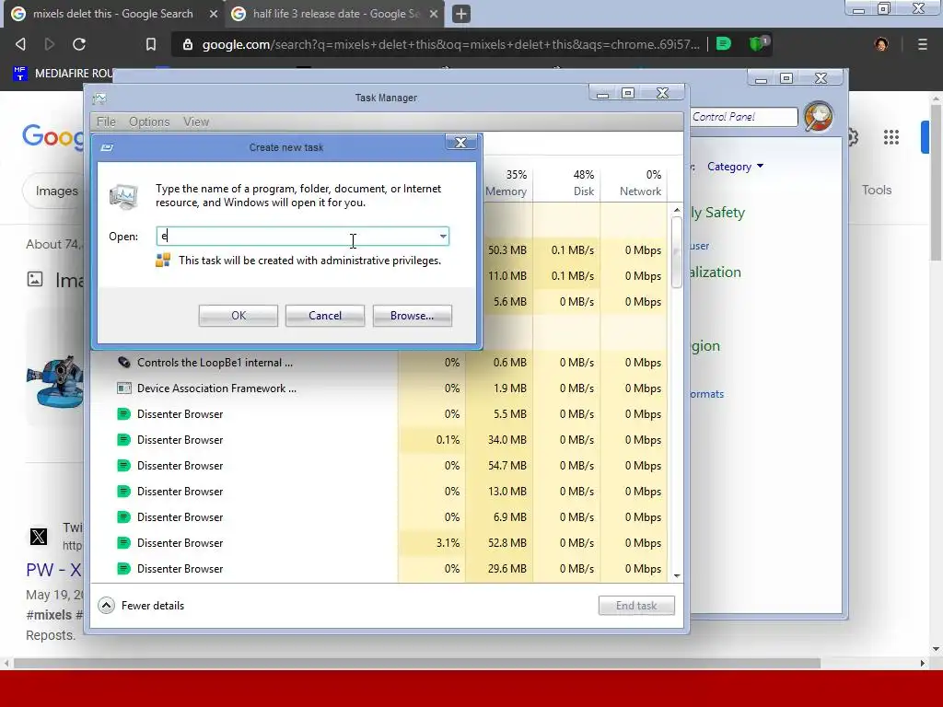
Task: Click Dissenter Browser icon using 5.5 MB
Action: click(x=124, y=414)
